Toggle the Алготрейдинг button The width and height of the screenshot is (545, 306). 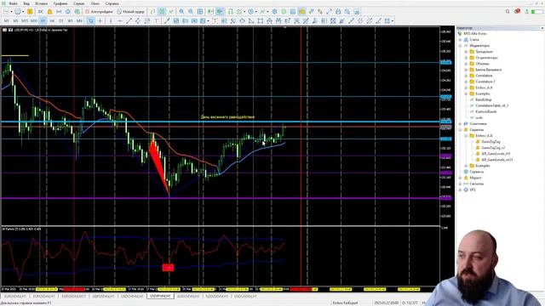[99, 11]
